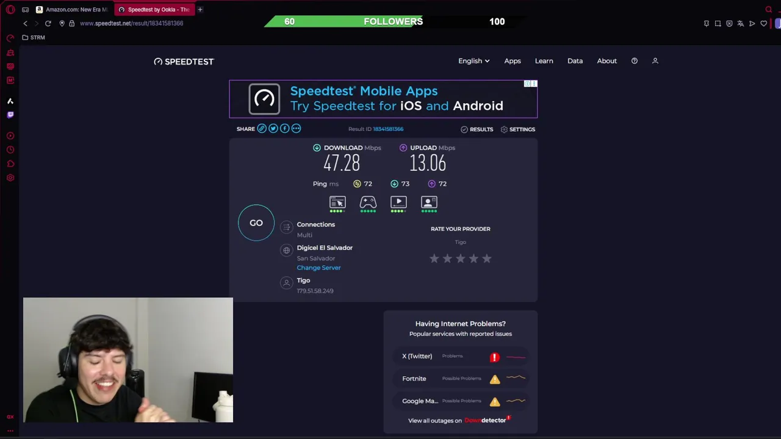Click the pin icon in the toolbar

(x=707, y=23)
